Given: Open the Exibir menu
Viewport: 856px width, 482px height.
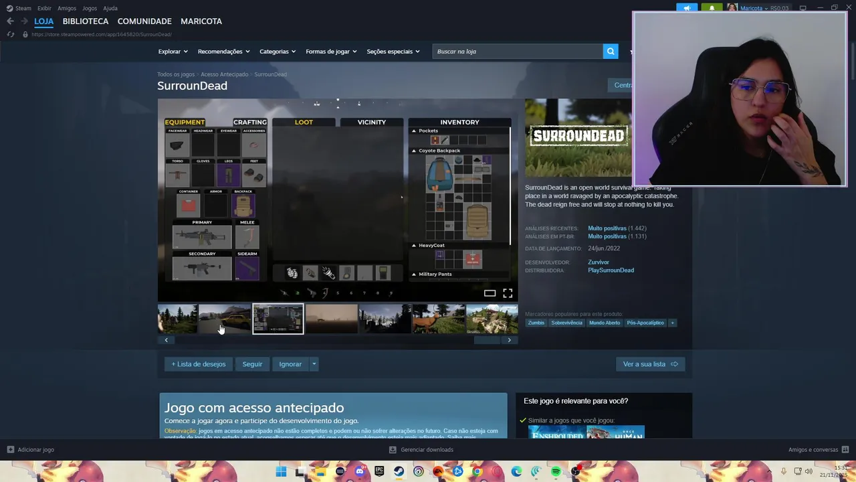Looking at the screenshot, I should tap(44, 8).
